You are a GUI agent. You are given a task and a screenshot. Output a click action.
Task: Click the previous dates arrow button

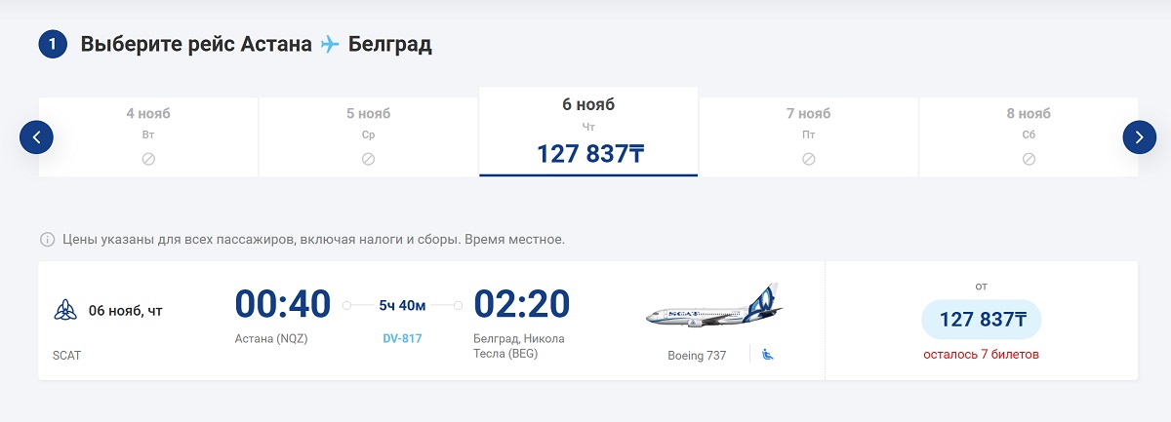tap(36, 136)
